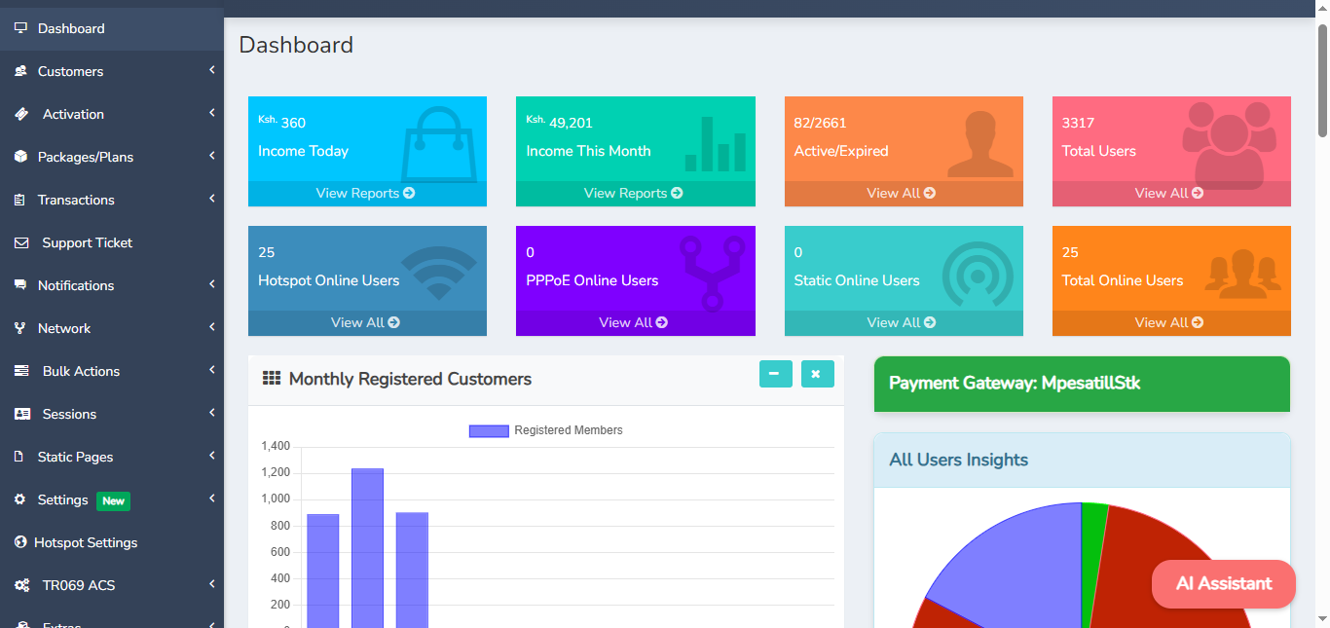Click the Dashboard monitor icon in sidebar

click(x=20, y=28)
